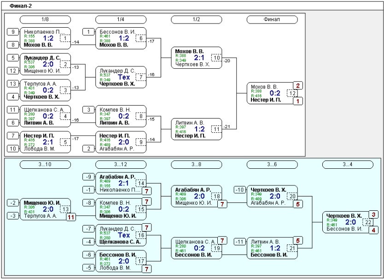Screen dimensions: 384x279
Task: Click the "Тех" score in Лукандер–Черткоев 1/4 match
Action: (124, 77)
